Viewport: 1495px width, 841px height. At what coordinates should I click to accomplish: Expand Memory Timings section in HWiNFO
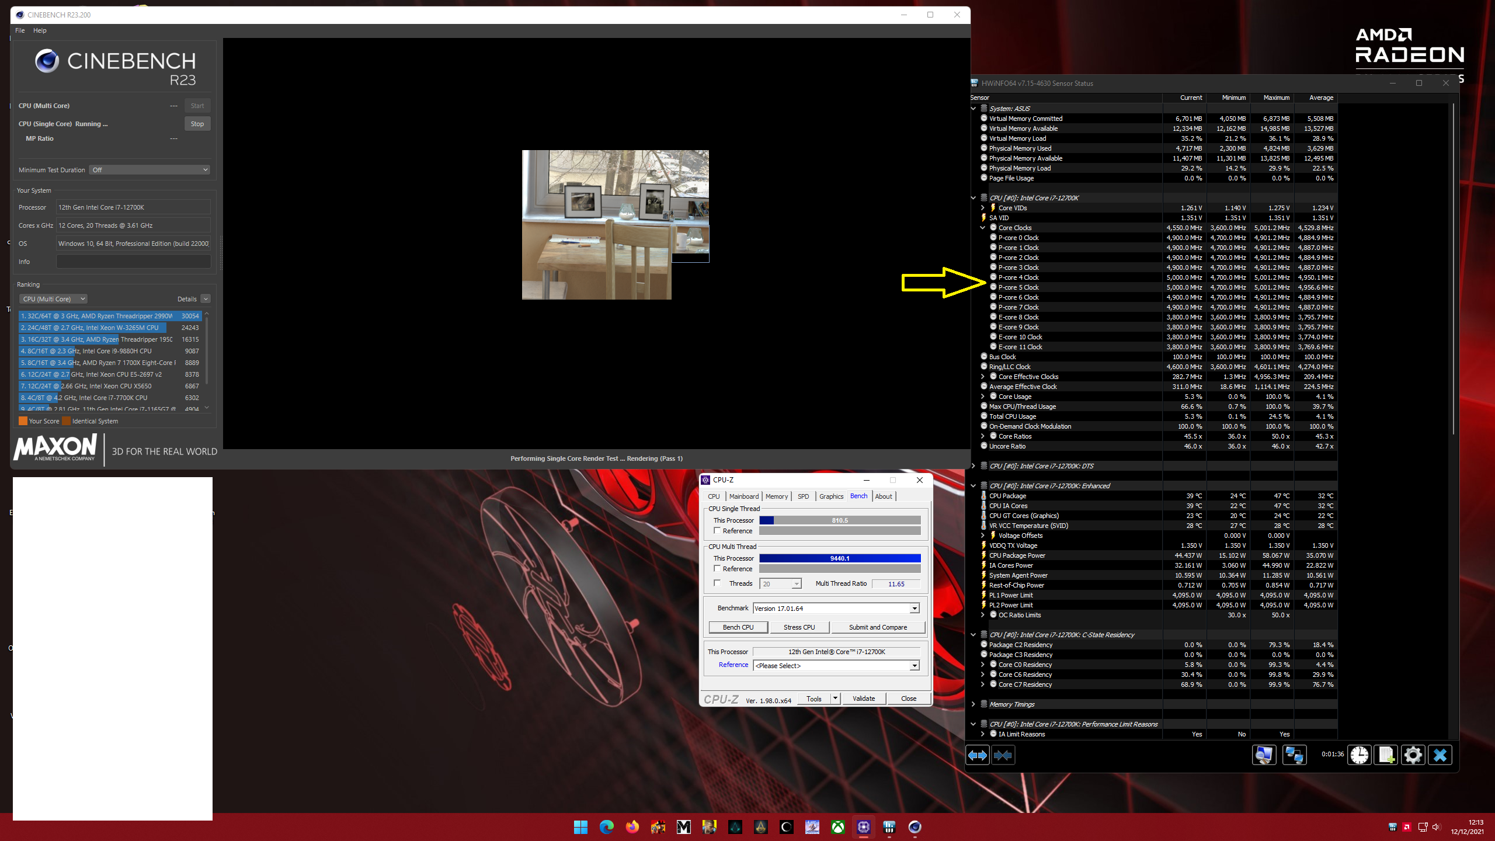[x=974, y=704]
